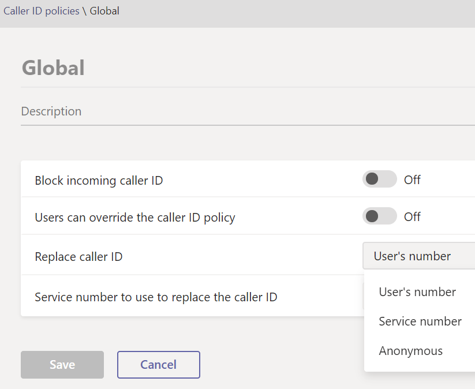
Task: Select Service number in the dropdown list
Action: point(420,321)
